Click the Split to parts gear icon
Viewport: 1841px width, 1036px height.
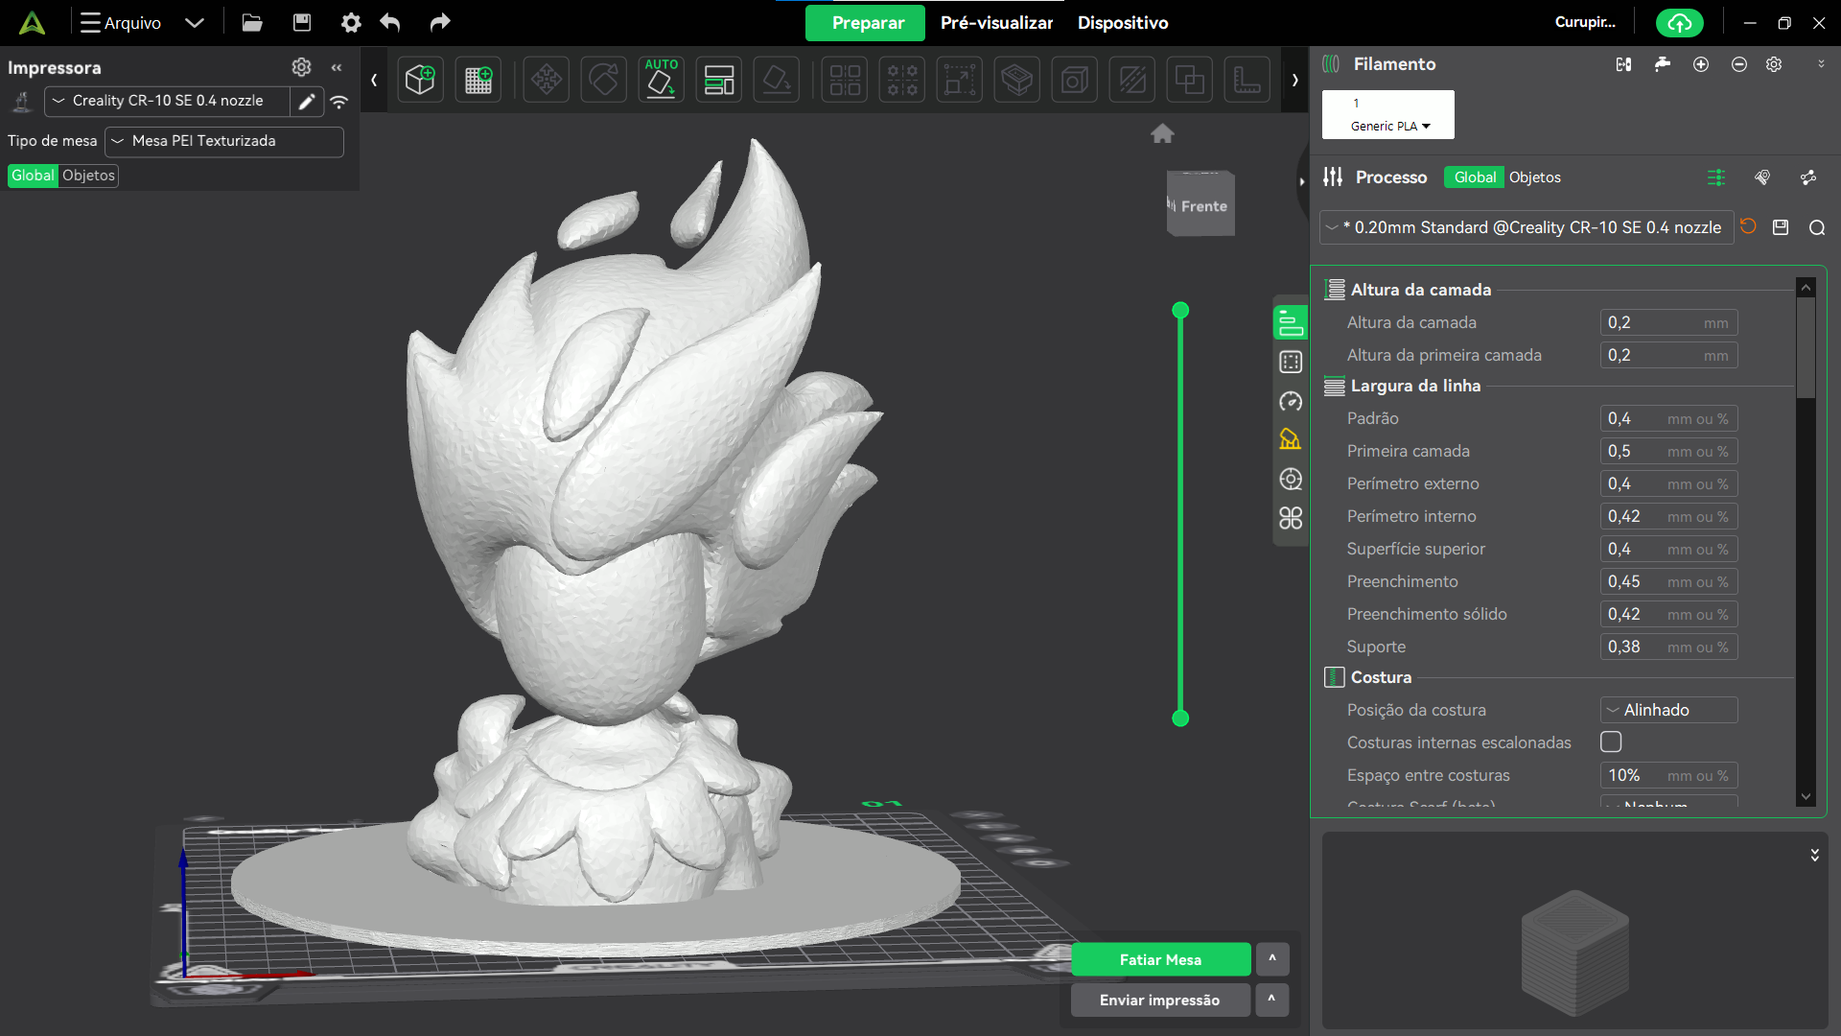902,80
